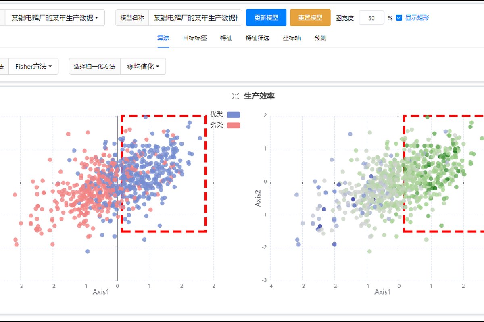Open the 零均值化 normalization dropdown
Image resolution: width=484 pixels, height=322 pixels.
tap(143, 66)
